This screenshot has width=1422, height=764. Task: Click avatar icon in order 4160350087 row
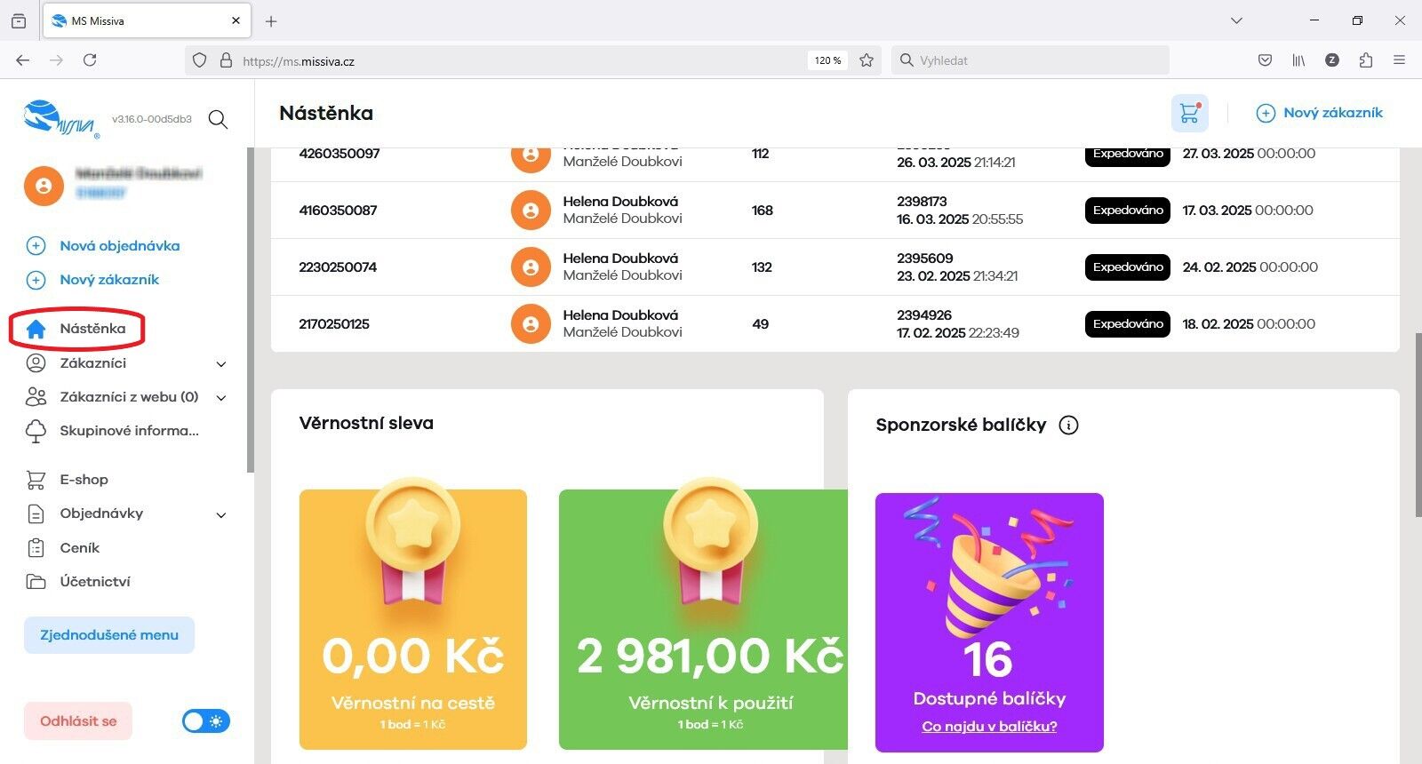(531, 211)
